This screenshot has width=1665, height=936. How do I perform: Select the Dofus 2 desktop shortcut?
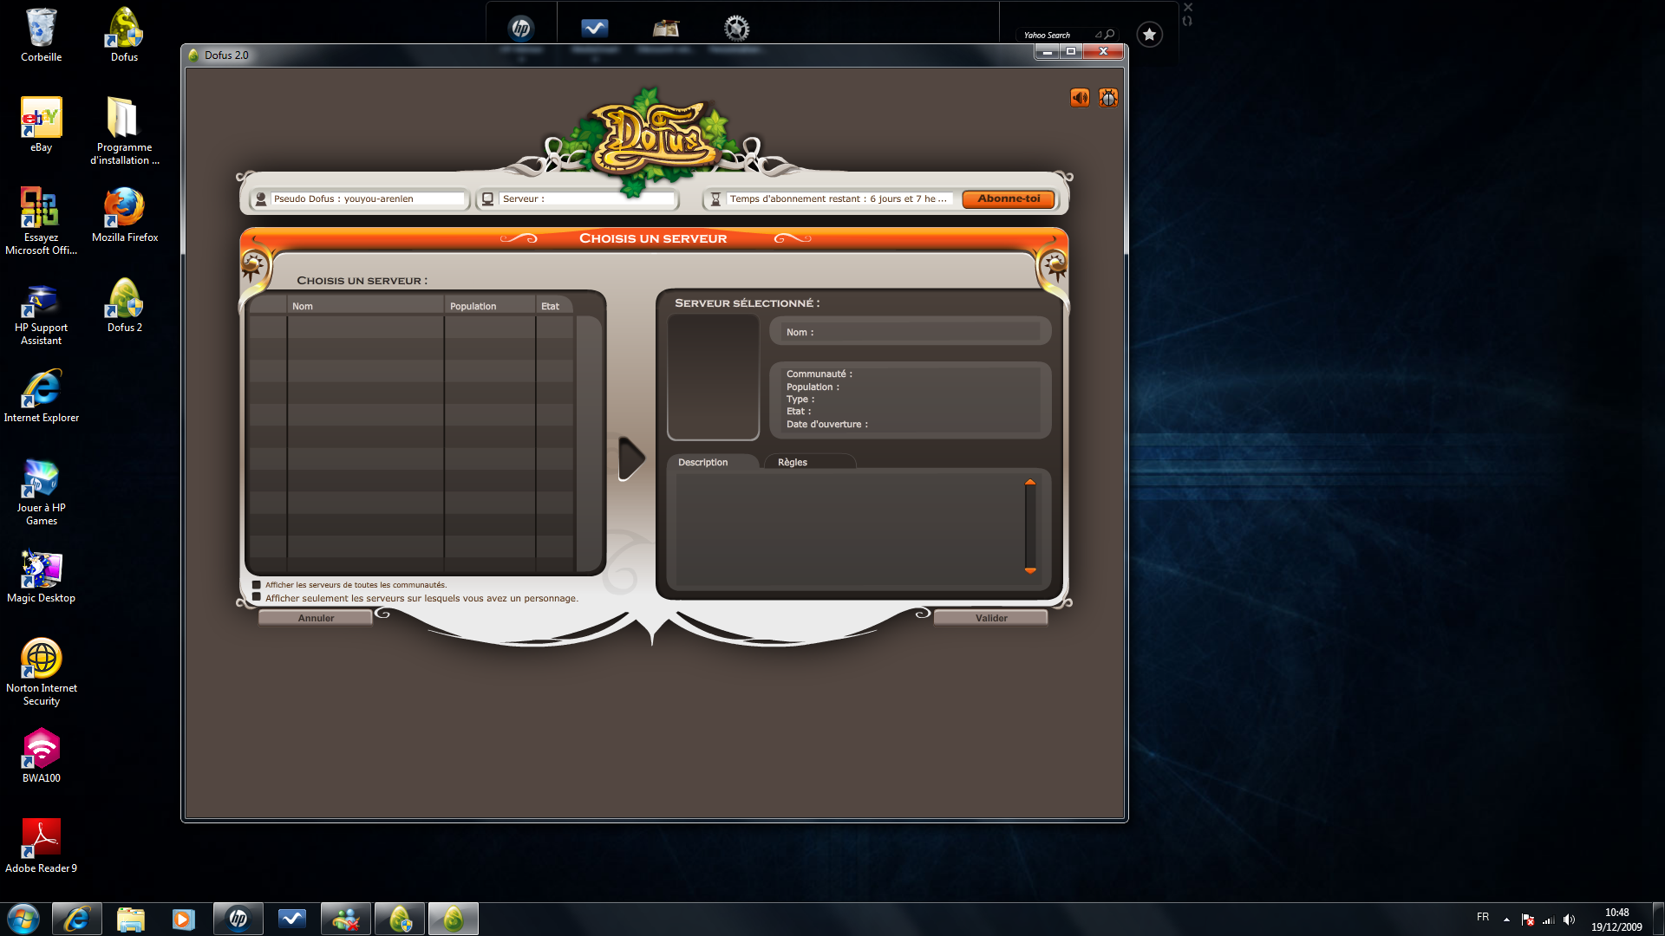(124, 305)
